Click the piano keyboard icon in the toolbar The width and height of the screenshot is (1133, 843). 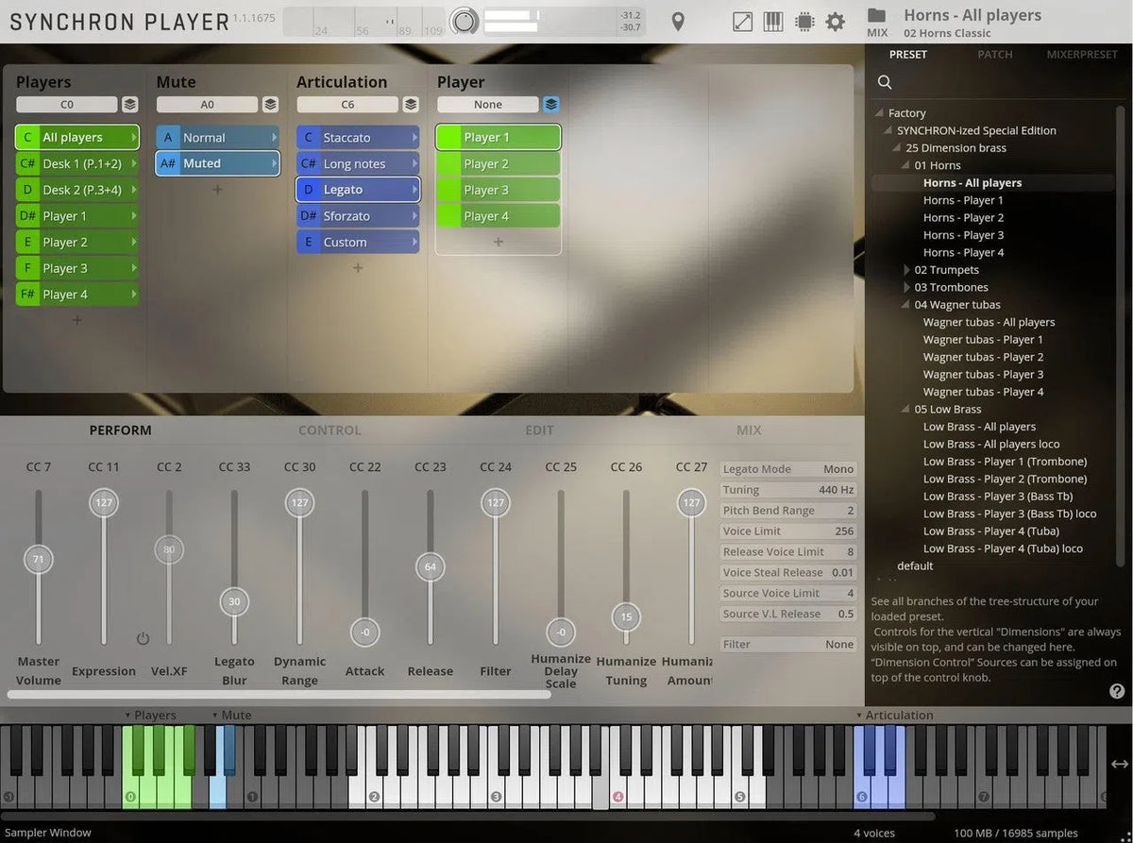point(773,22)
